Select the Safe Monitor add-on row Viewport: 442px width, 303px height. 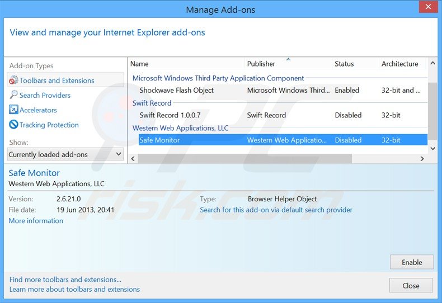283,140
